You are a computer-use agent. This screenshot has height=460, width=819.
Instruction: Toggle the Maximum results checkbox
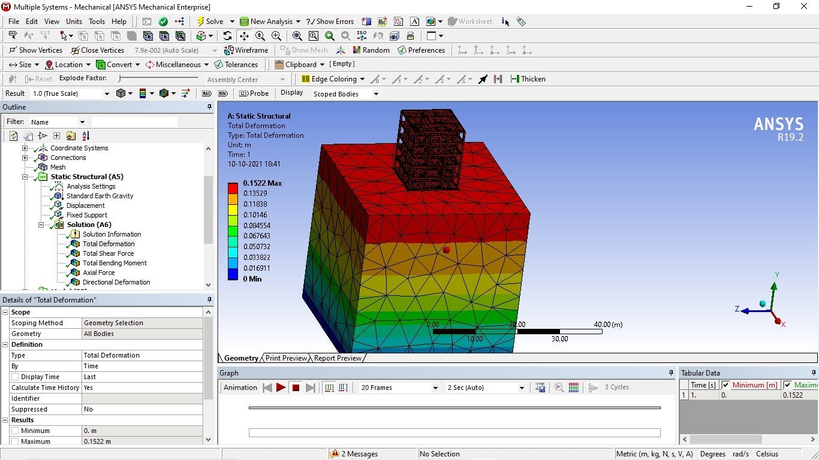pyautogui.click(x=15, y=441)
